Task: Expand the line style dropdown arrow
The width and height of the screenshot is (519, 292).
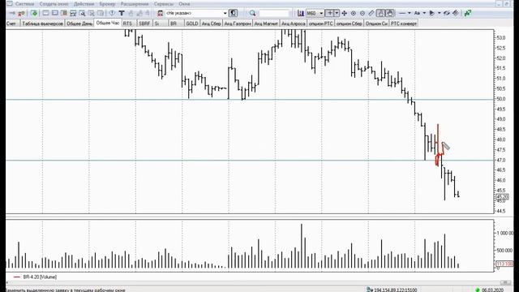Action: point(409,13)
